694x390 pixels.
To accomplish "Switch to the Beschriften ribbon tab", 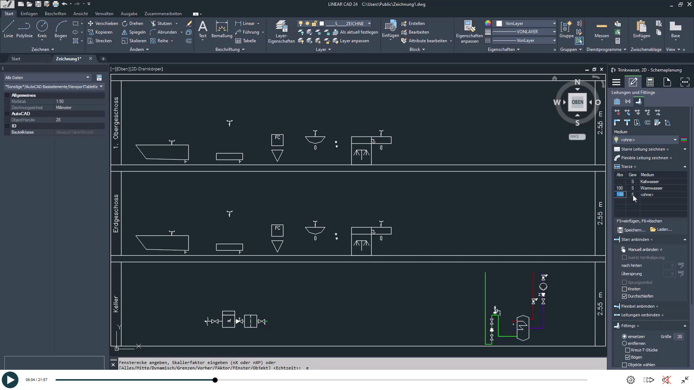I will (55, 14).
